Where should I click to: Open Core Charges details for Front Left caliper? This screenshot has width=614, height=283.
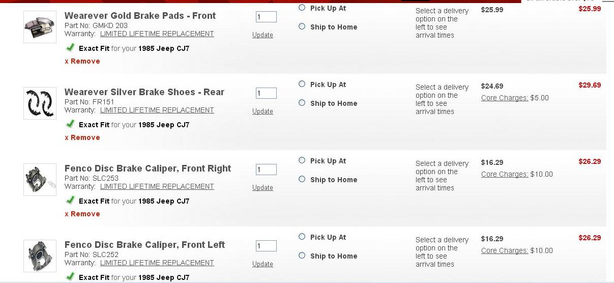point(505,250)
